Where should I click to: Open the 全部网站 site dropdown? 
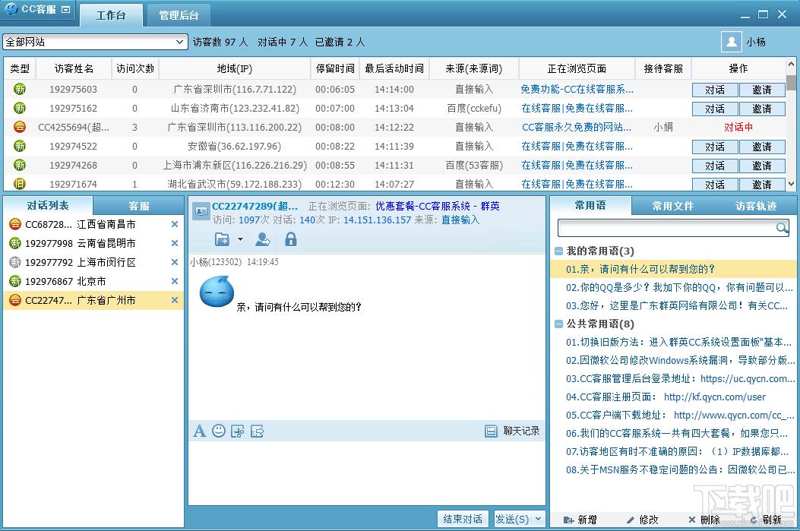point(95,42)
